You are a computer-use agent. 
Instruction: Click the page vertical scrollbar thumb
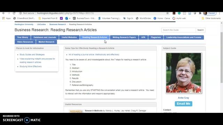click(x=222, y=57)
